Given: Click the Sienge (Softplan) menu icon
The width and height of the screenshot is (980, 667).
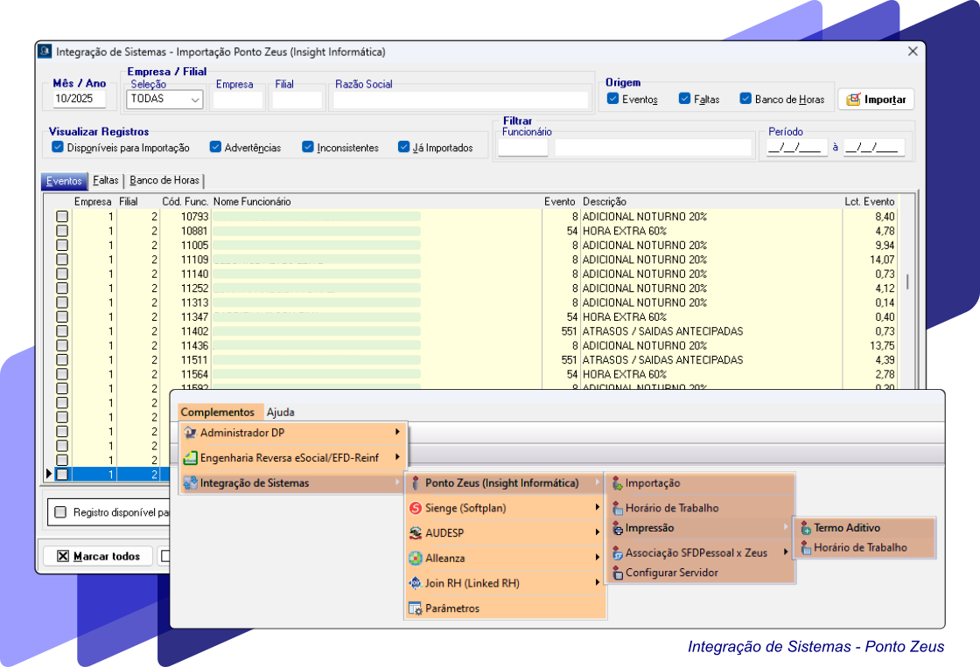Looking at the screenshot, I should [x=416, y=508].
